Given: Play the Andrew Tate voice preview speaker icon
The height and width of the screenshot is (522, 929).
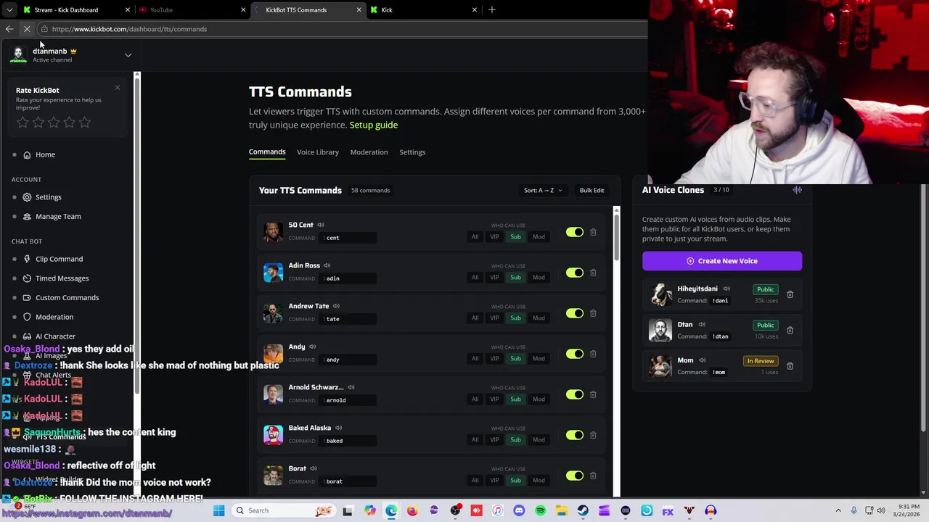Looking at the screenshot, I should [x=336, y=306].
